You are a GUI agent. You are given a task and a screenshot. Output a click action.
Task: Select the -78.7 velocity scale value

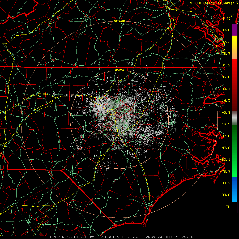[x=225, y=172]
